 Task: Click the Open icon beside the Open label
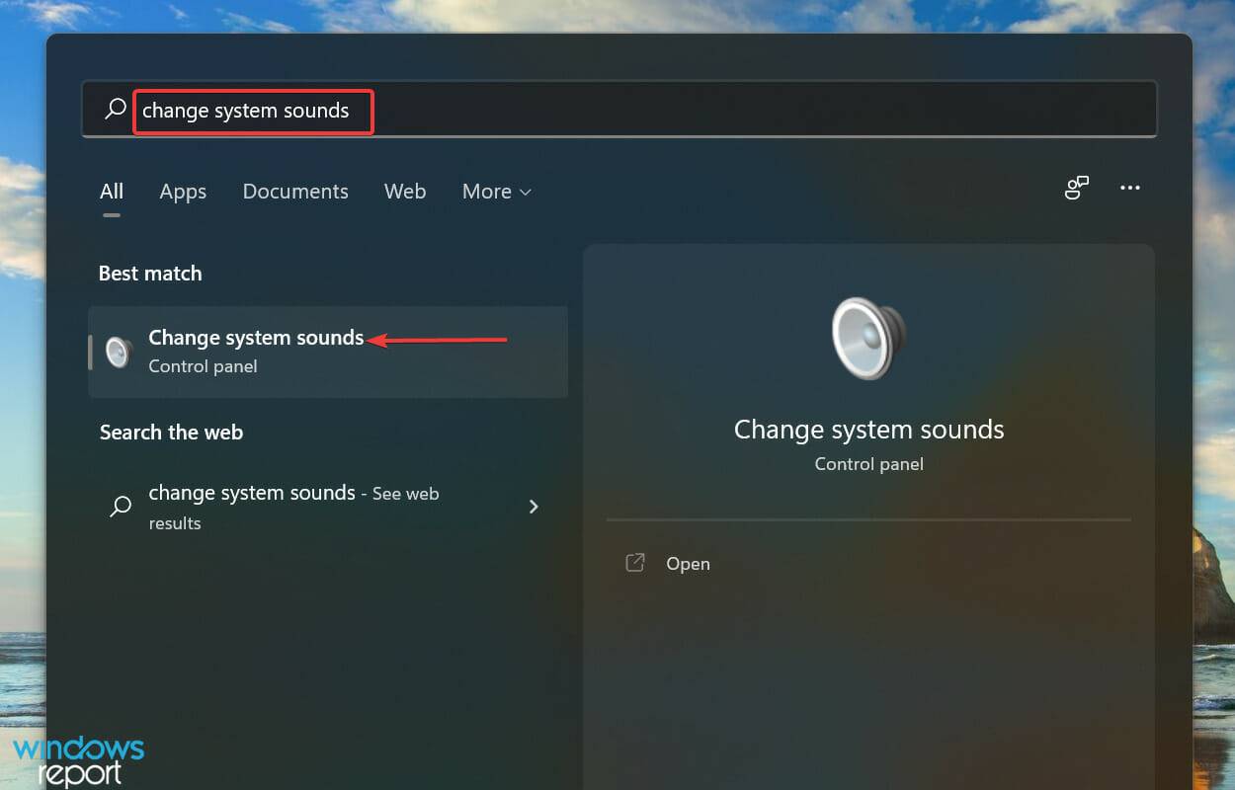pos(635,563)
